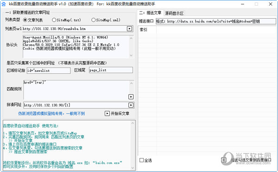The height and width of the screenshot is (172, 278).
Task: Click the up arrow of the 匹配规则 scrollbar
Action: [x=132, y=83]
